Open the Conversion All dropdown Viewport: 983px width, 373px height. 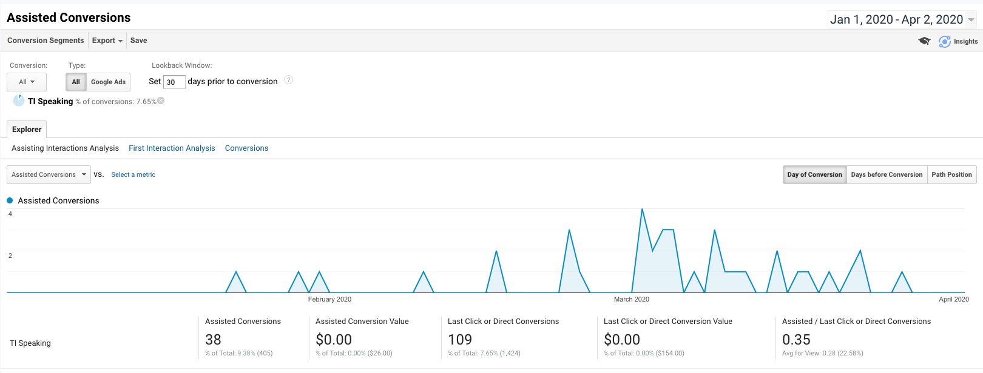tap(27, 82)
